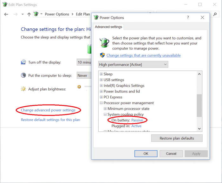Click the settings tree scrollbar thumb

tap(199, 105)
